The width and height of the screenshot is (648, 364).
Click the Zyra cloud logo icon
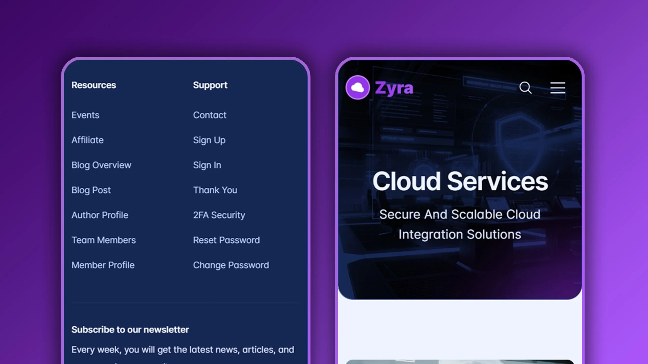point(357,88)
